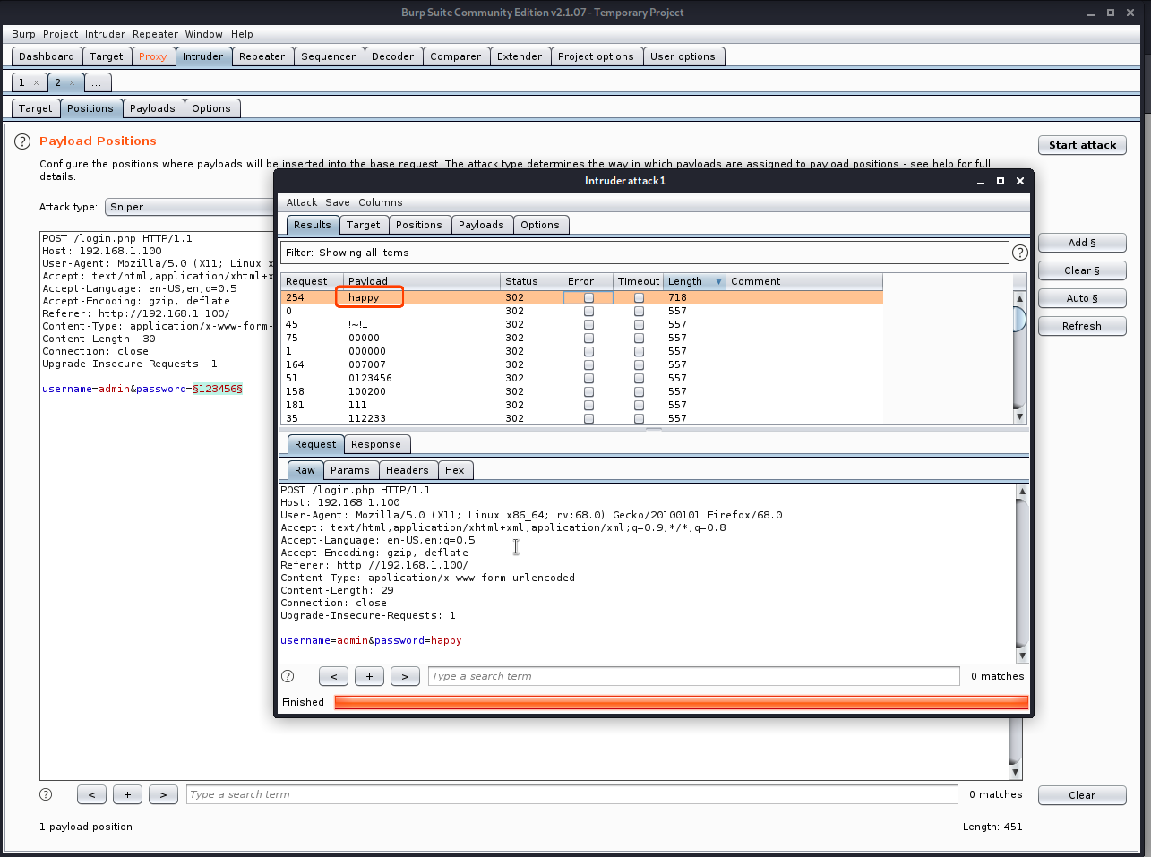The height and width of the screenshot is (857, 1151).
Task: Click the Auto § button
Action: [x=1082, y=298]
